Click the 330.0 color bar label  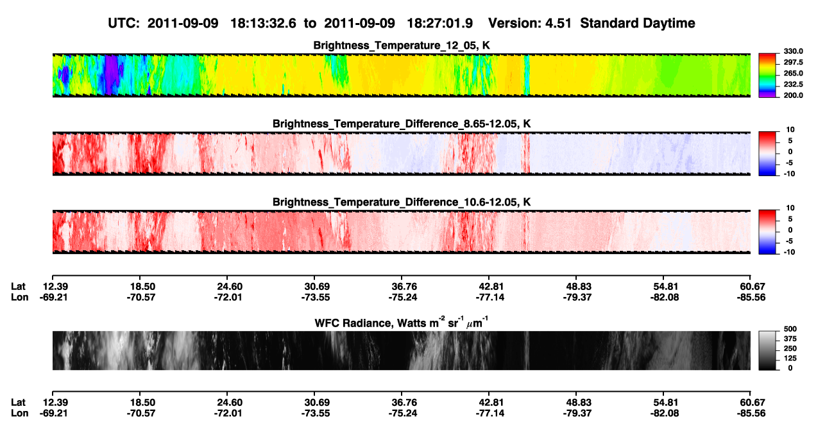tap(794, 52)
